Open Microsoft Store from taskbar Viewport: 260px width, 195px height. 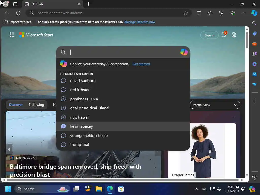(121, 189)
